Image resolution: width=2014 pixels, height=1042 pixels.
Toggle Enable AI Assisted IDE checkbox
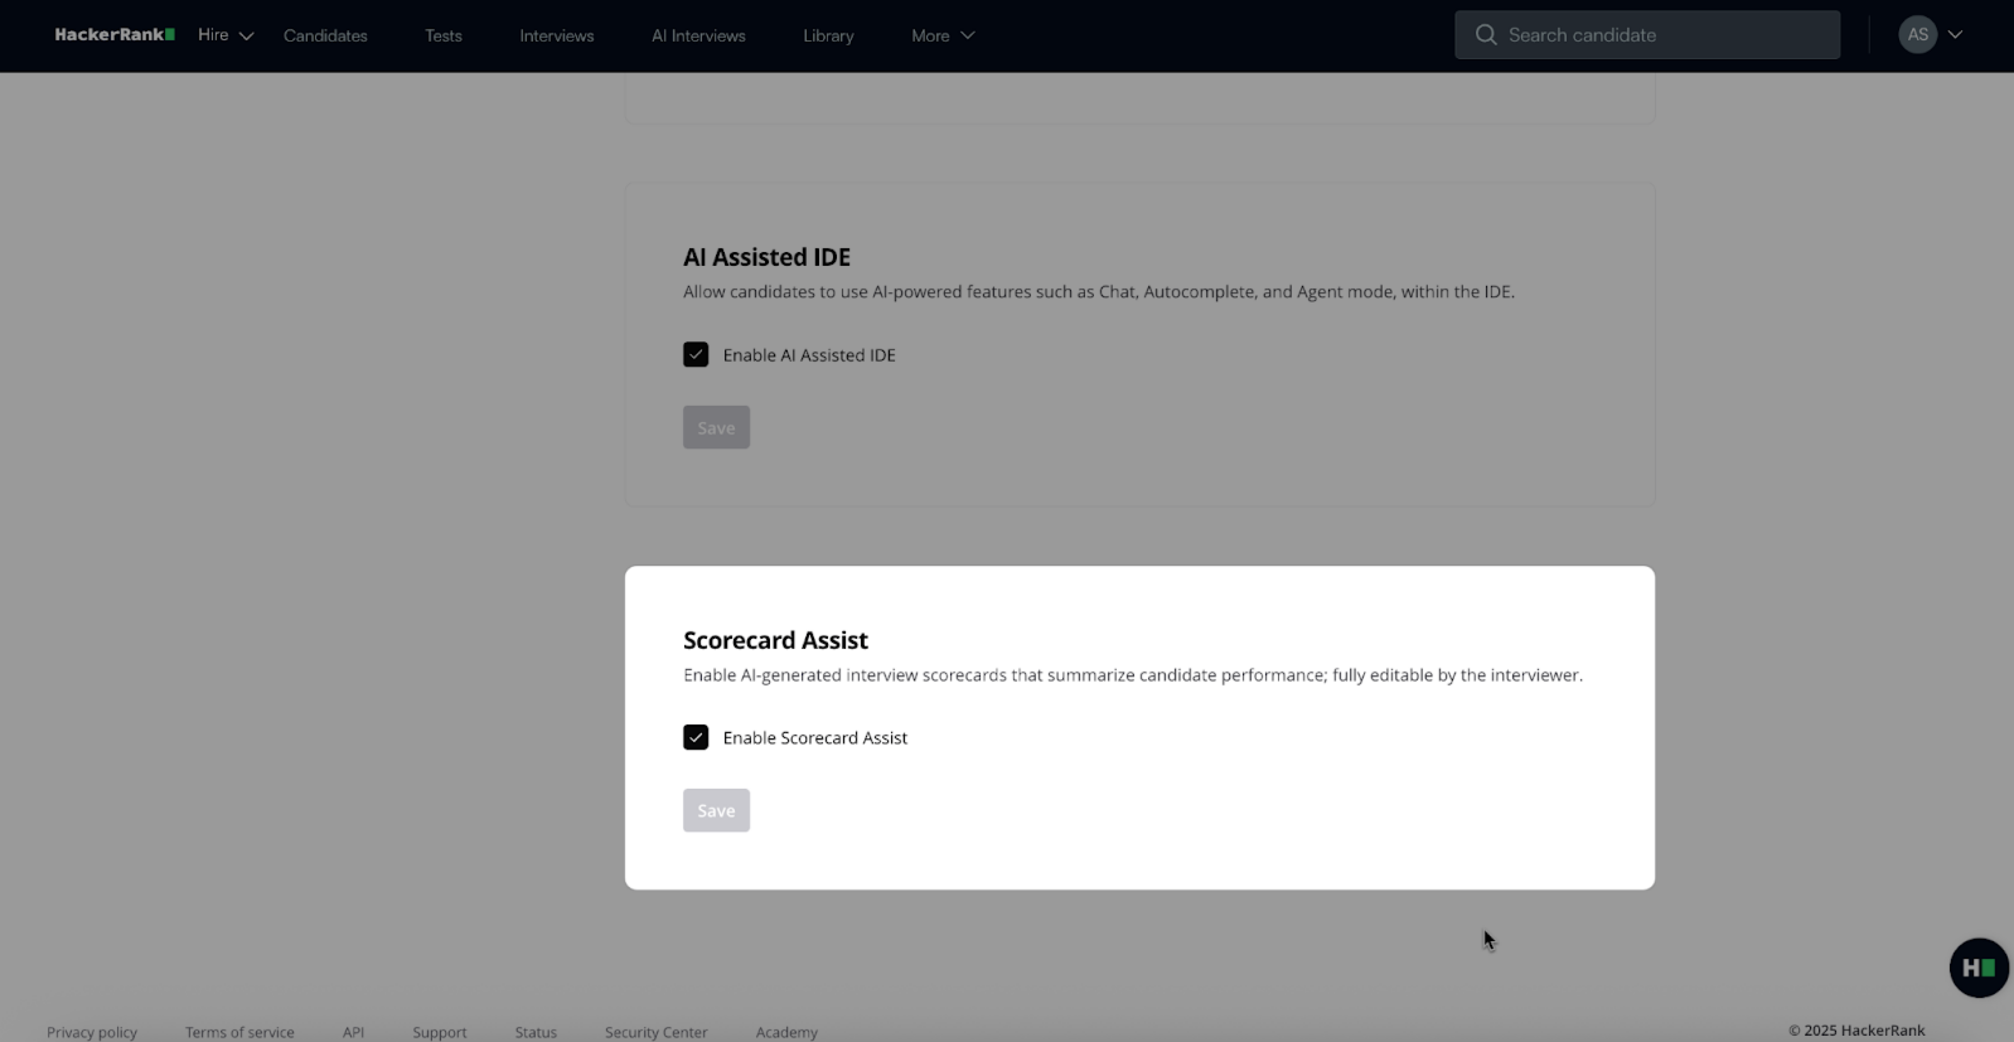point(695,355)
